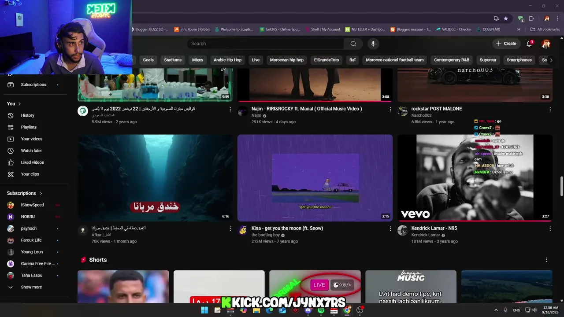
Task: Show hidden bookmarks overflow chevron
Action: [519, 29]
